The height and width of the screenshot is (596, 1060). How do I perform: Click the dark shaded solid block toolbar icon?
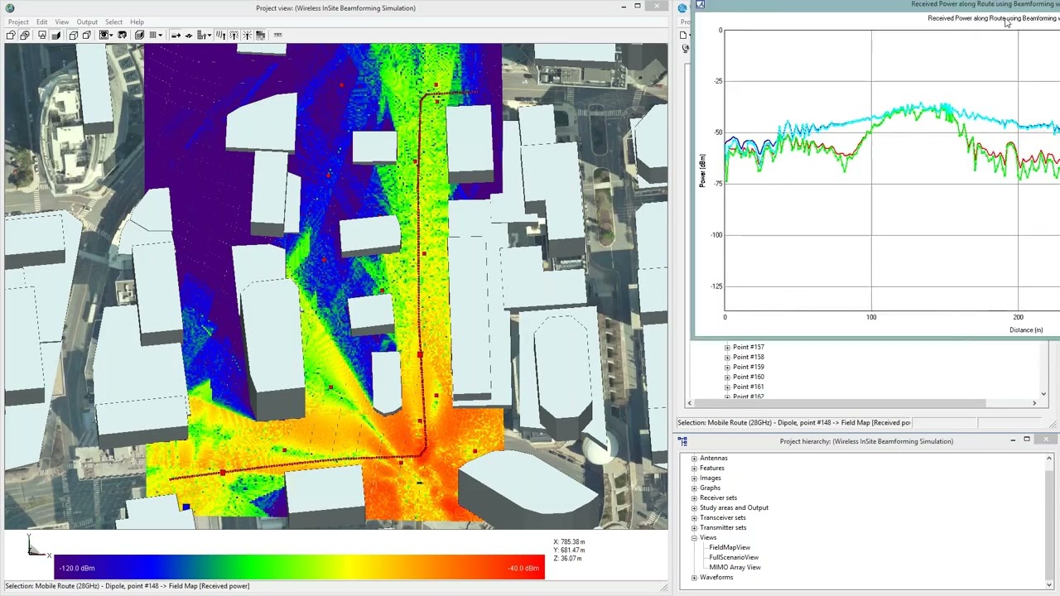pos(56,35)
